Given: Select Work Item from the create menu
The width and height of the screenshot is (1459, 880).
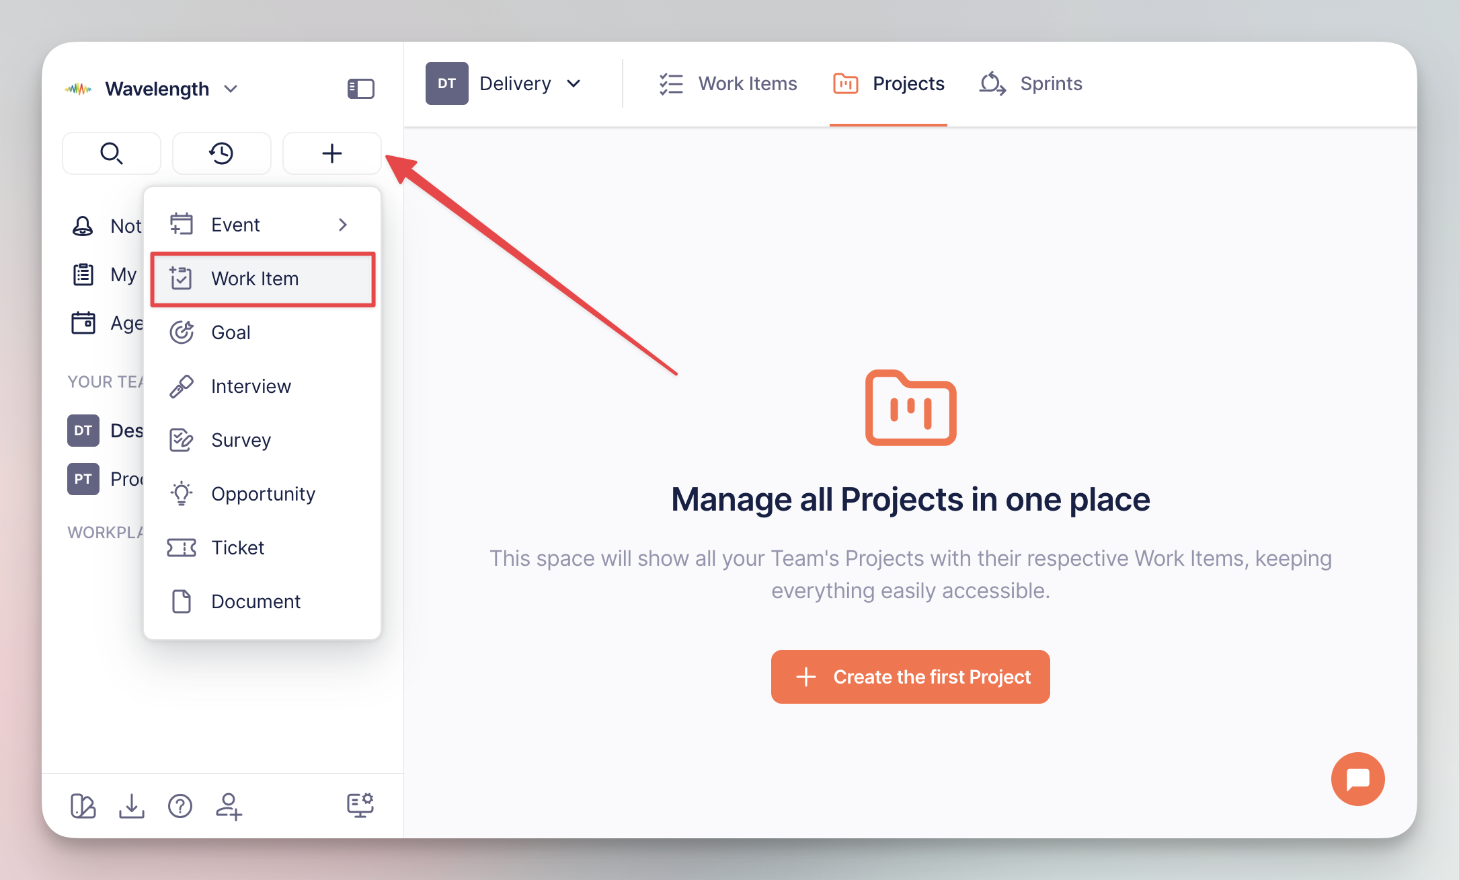Looking at the screenshot, I should click(x=263, y=279).
